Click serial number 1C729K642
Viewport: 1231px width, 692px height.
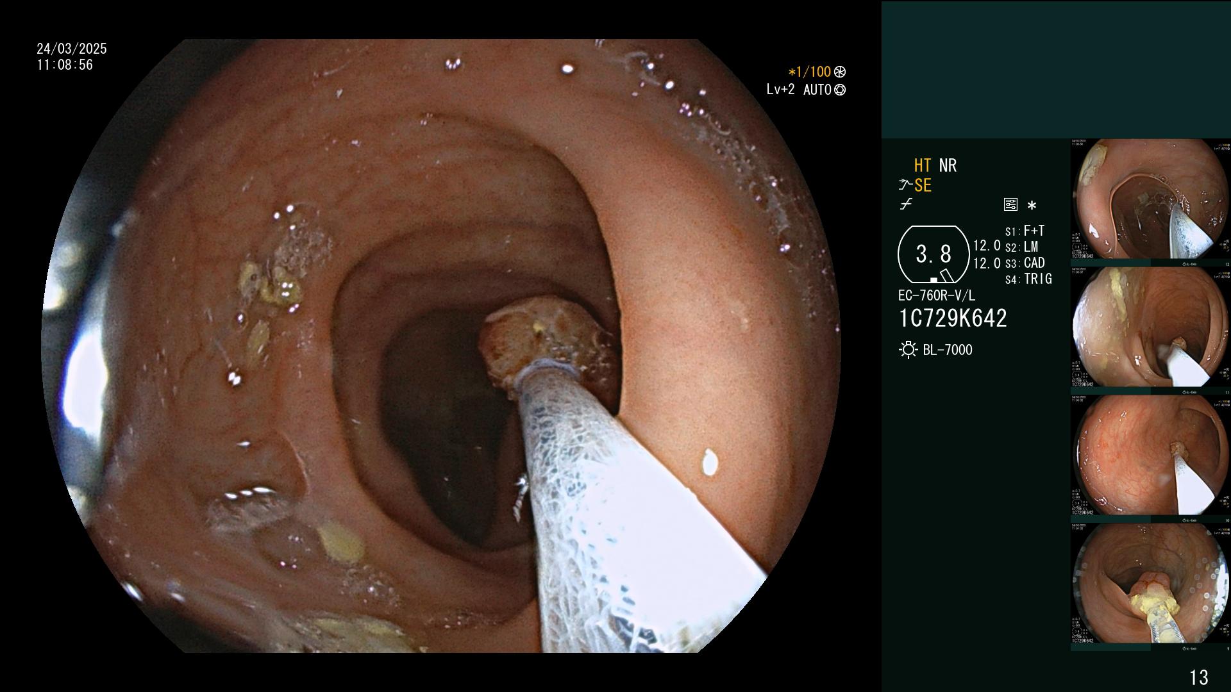click(x=953, y=318)
